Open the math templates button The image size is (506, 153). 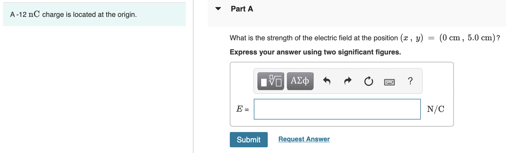(x=270, y=81)
